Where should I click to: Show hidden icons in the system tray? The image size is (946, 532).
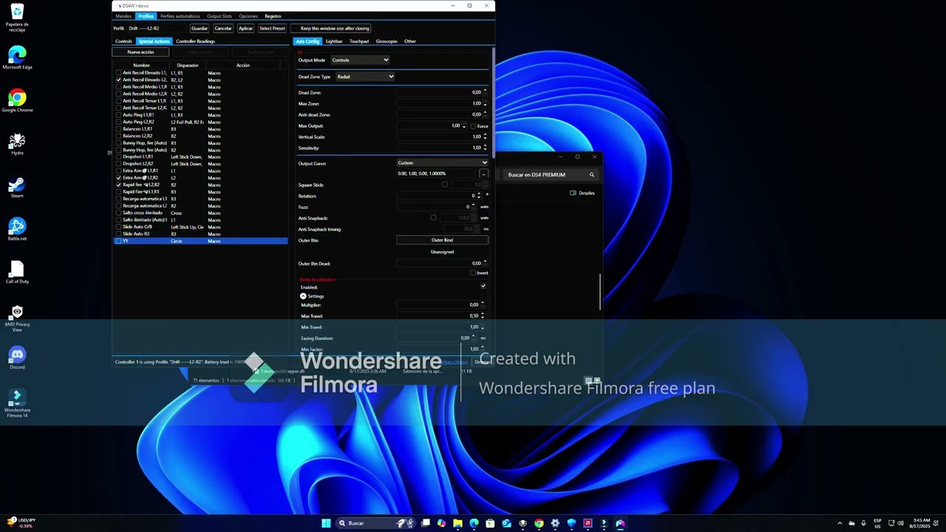click(840, 523)
